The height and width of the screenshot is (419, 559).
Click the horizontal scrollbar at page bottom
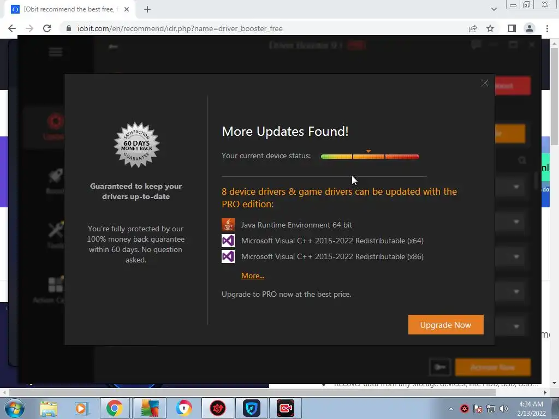point(252,393)
